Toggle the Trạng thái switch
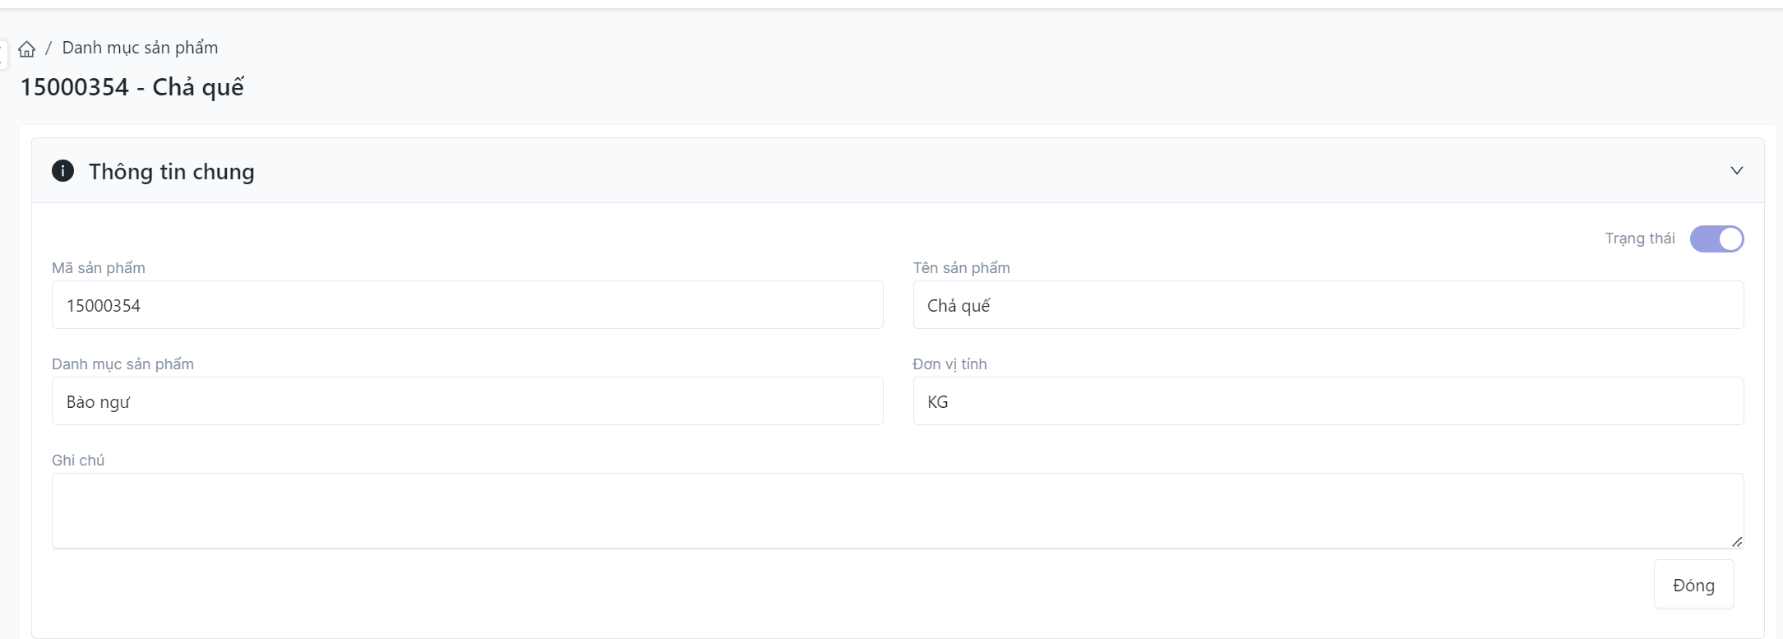The height and width of the screenshot is (639, 1783). [1716, 239]
